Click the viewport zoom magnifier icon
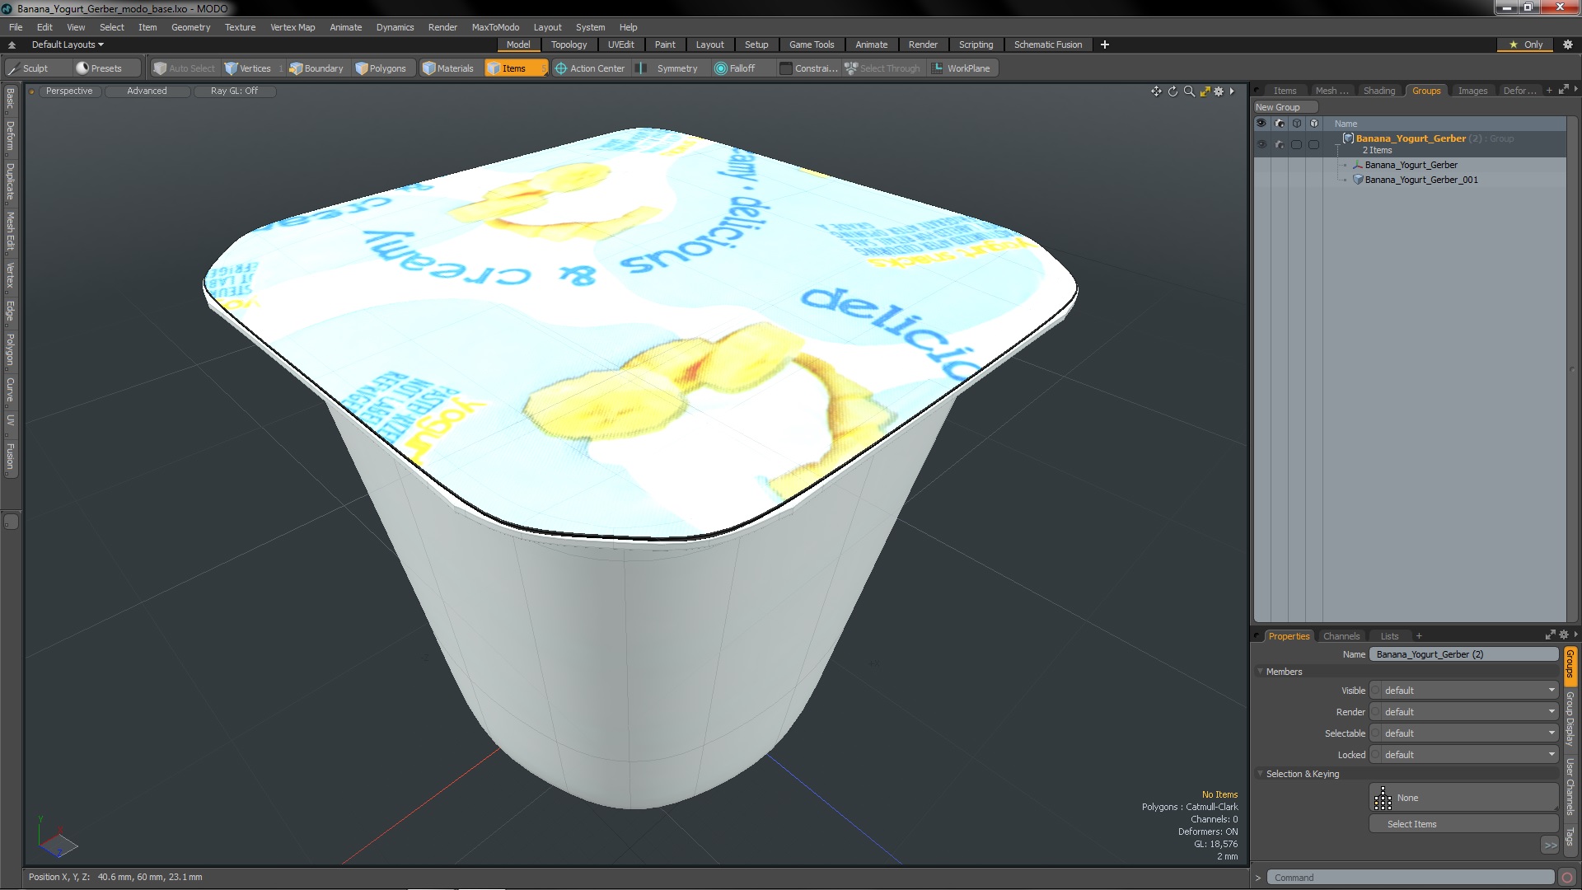The width and height of the screenshot is (1582, 890). click(x=1189, y=91)
